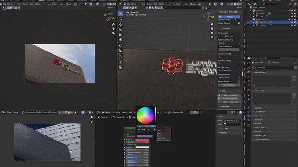Expand the Geometry Data panel
This screenshot has width=298, height=167.
click(260, 135)
